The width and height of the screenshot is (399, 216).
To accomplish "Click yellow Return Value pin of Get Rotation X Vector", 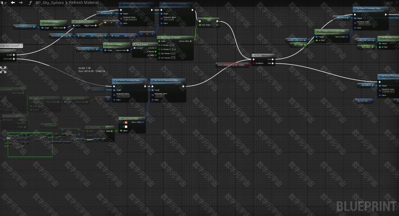I will (x=96, y=25).
